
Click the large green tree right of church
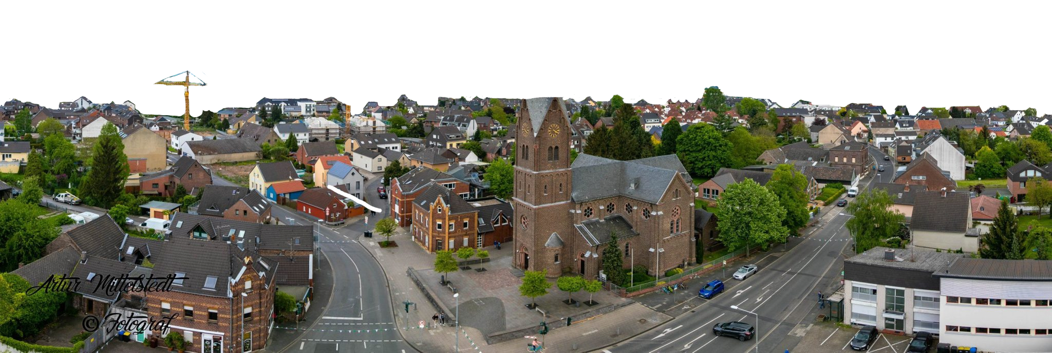pos(750,215)
